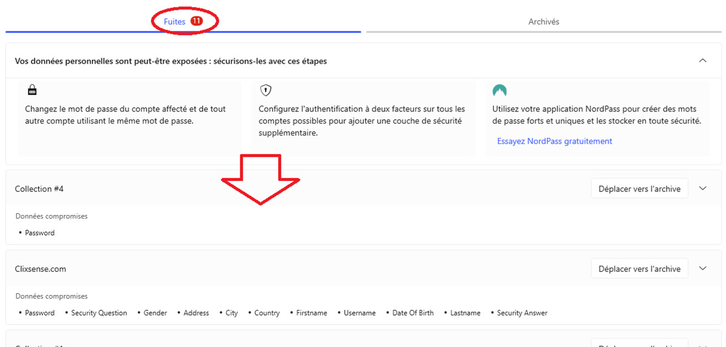The width and height of the screenshot is (726, 347).
Task: Click Date Of Birth in Clixsense data
Action: pyautogui.click(x=413, y=313)
